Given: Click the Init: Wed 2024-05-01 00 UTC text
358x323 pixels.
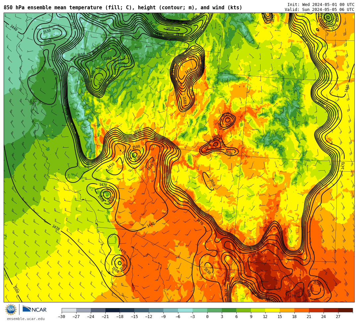Looking at the screenshot, I should click(x=321, y=5).
